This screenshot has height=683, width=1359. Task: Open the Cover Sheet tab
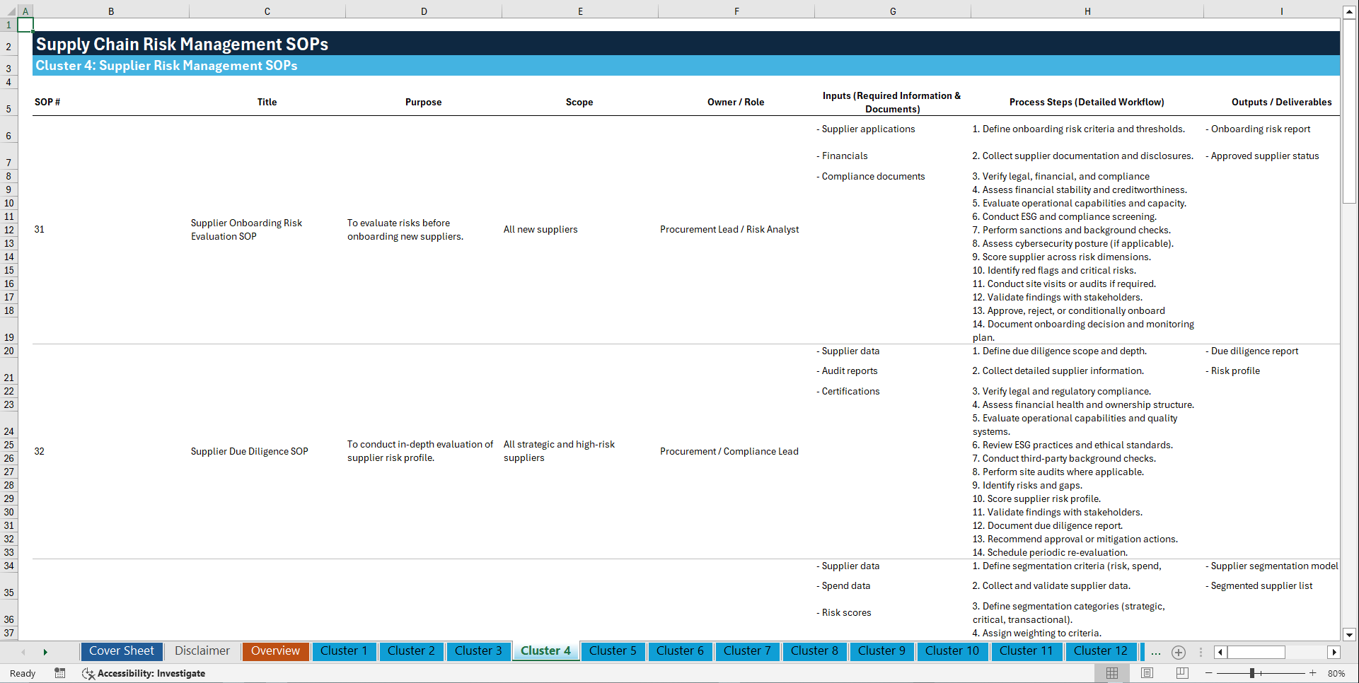click(121, 650)
